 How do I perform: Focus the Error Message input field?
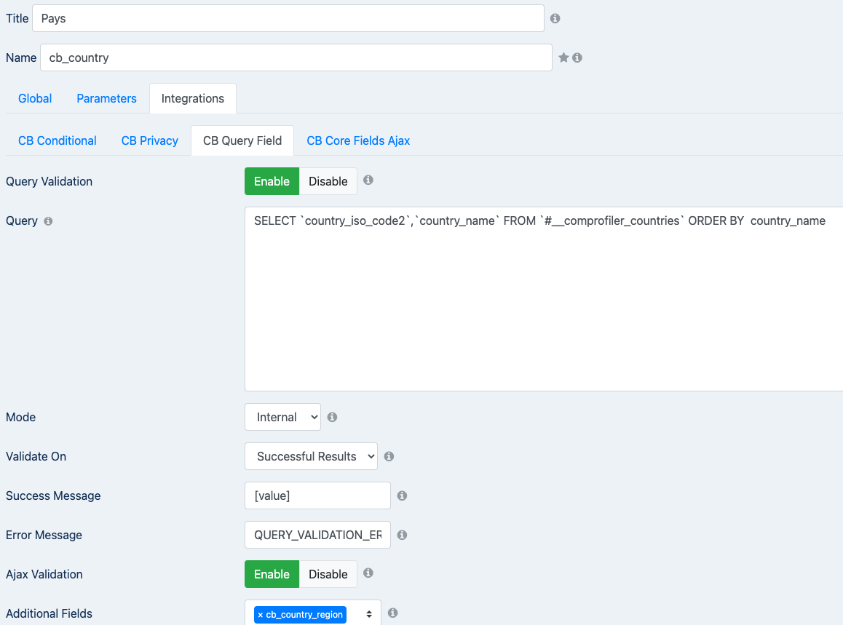tap(317, 535)
